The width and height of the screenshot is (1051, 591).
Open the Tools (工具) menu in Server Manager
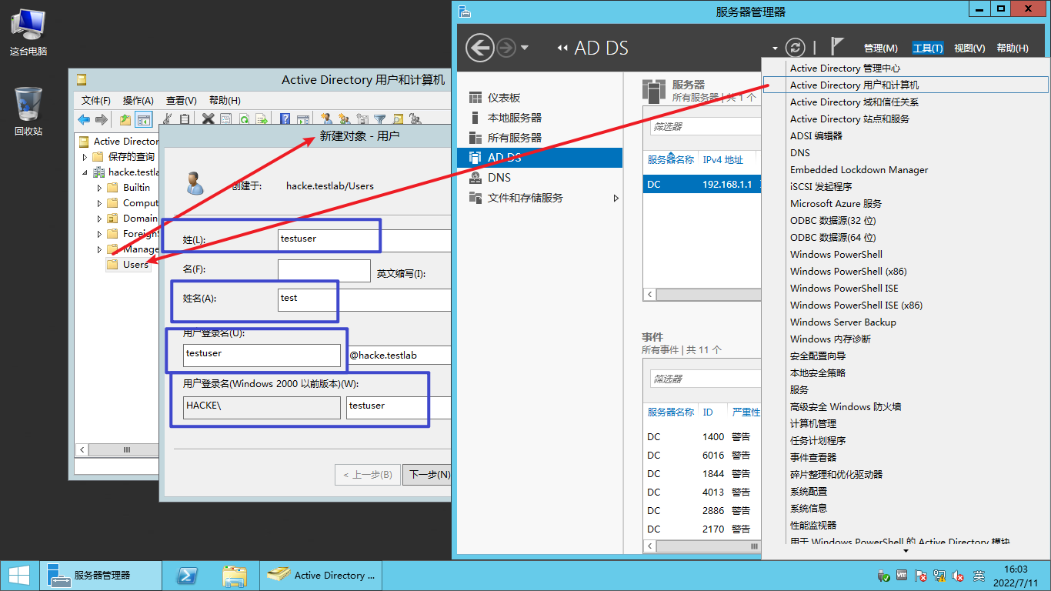(x=927, y=48)
